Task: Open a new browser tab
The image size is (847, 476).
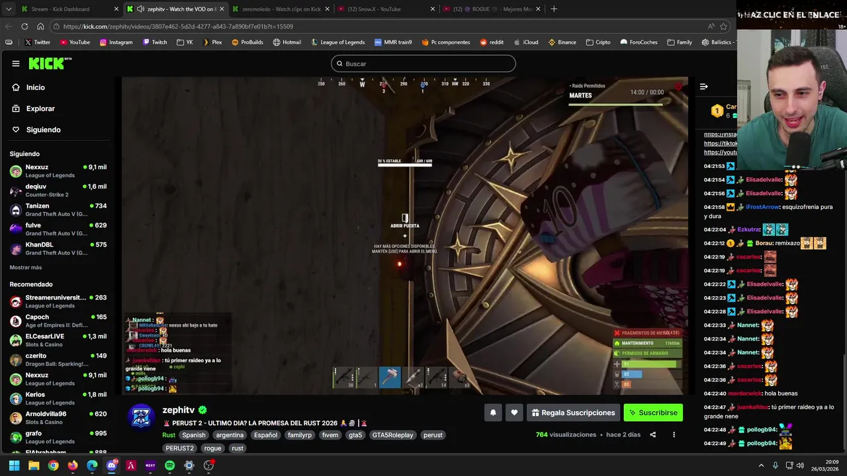Action: click(554, 9)
